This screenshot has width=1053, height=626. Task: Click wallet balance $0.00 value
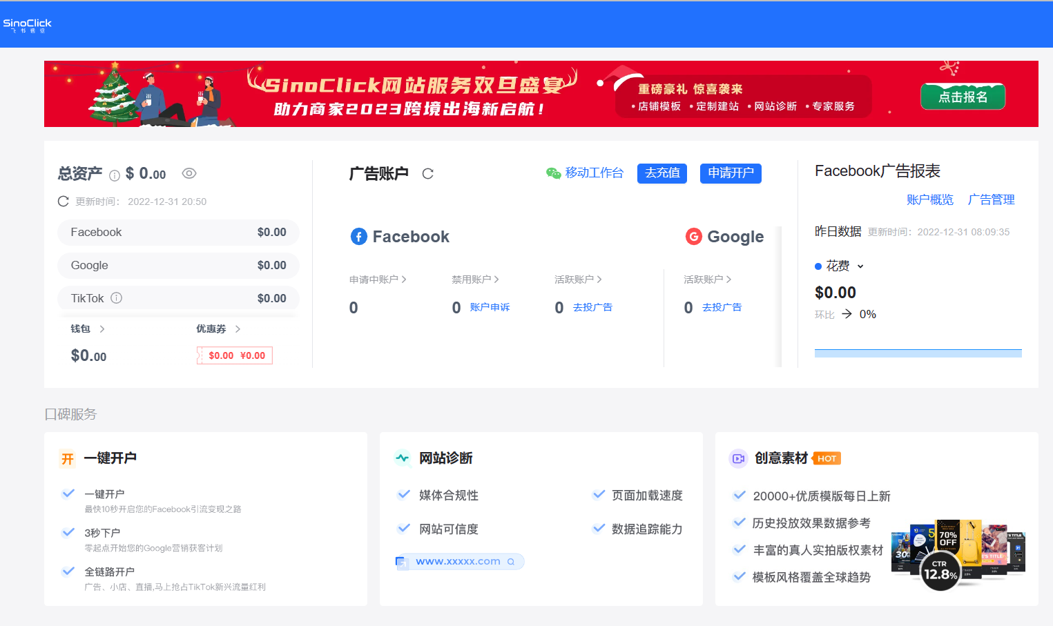[x=88, y=356]
